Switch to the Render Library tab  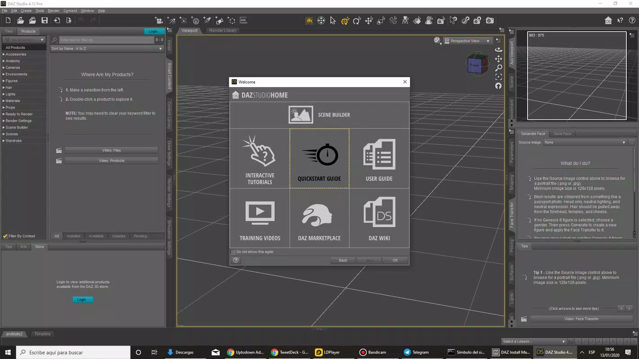(x=222, y=31)
